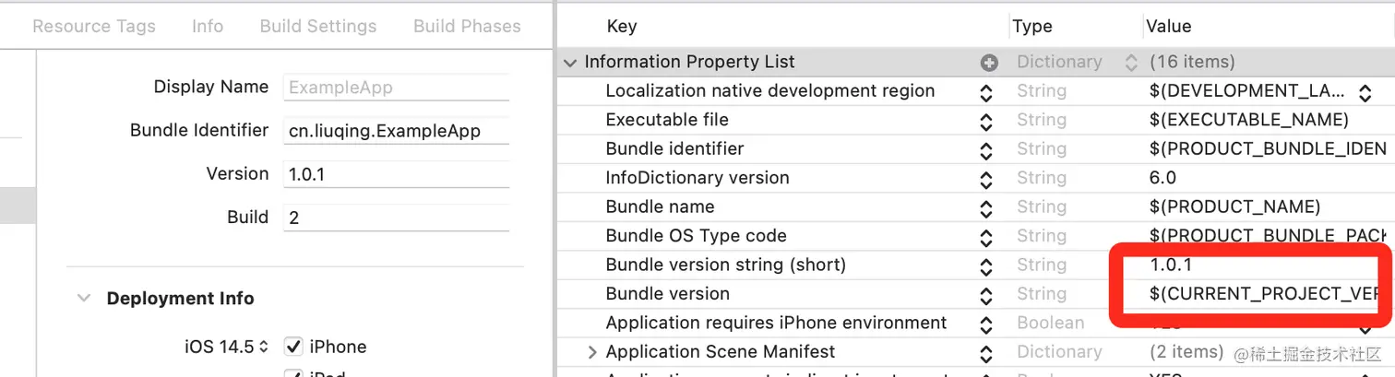1395x377 pixels.
Task: Click the Version field showing 1.0.1
Action: [397, 174]
